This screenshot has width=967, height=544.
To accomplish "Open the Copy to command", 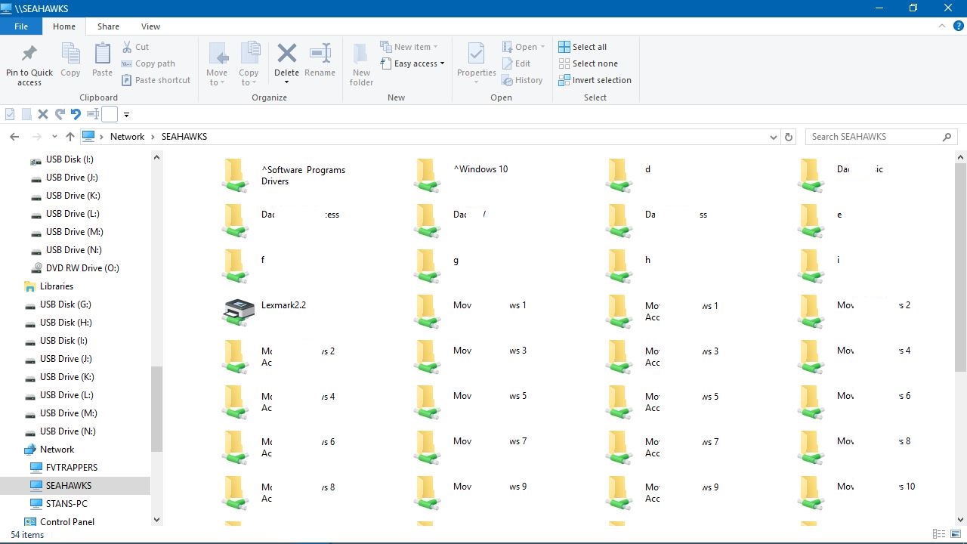I will point(249,65).
